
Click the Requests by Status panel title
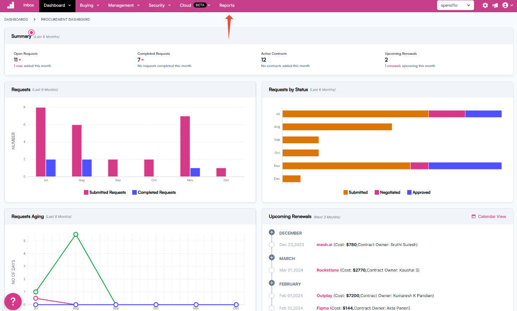(x=289, y=90)
